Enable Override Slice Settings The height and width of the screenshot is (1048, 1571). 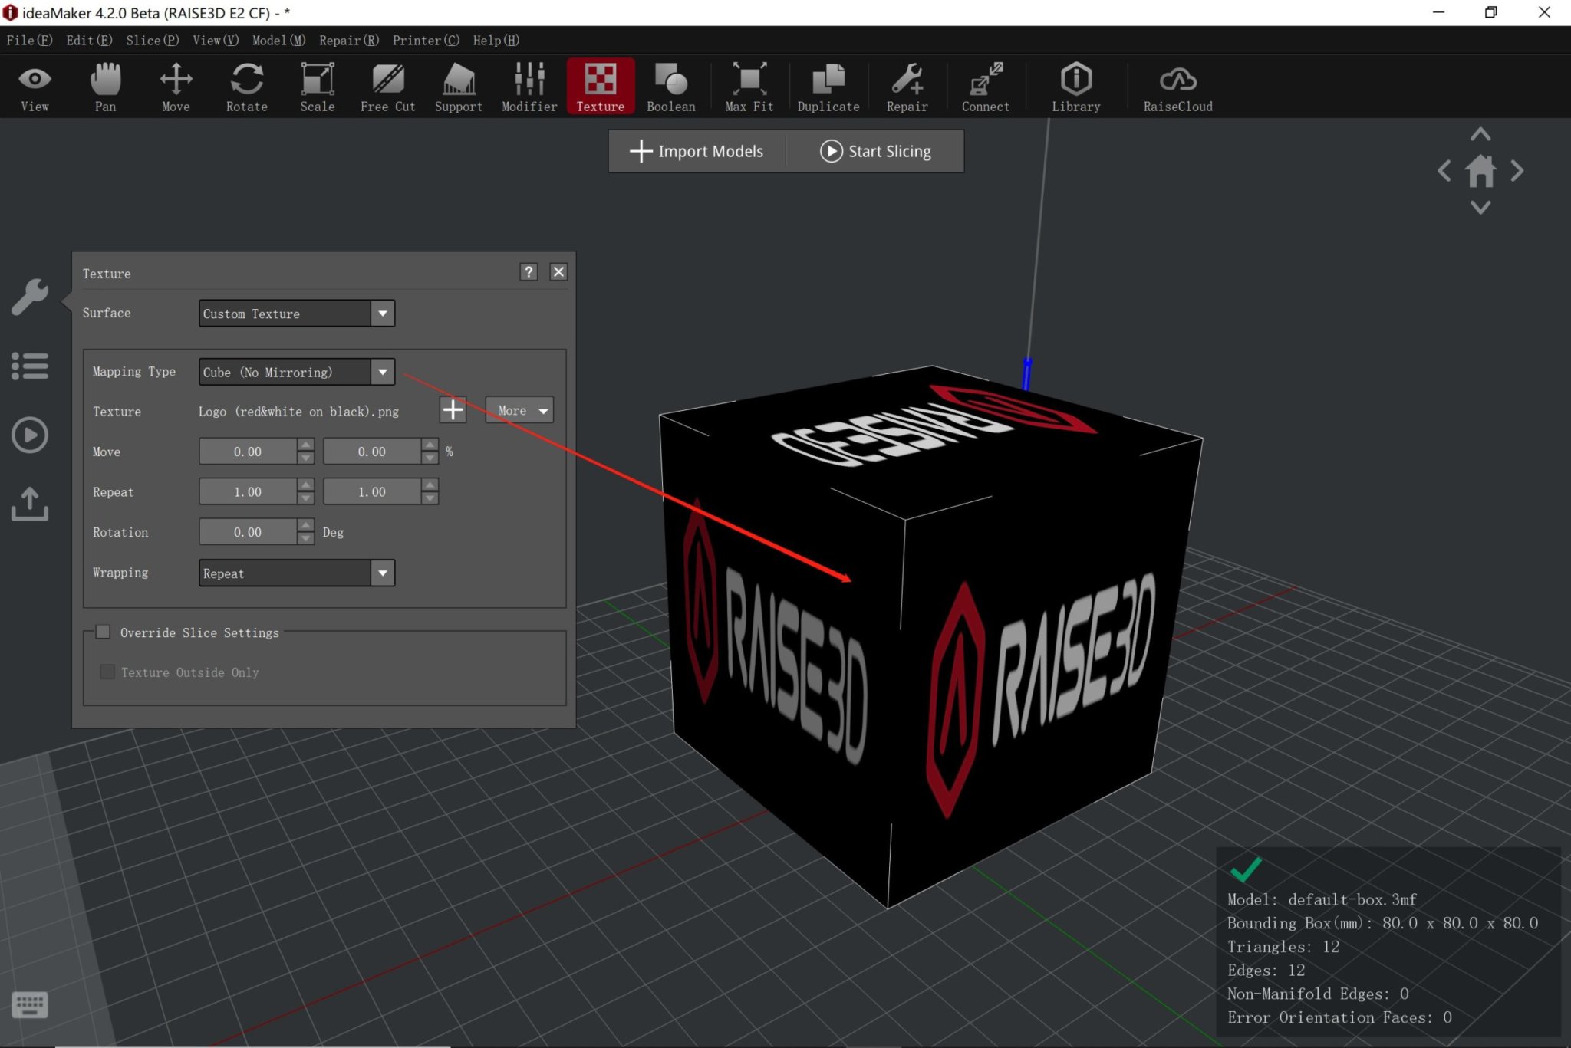(104, 632)
